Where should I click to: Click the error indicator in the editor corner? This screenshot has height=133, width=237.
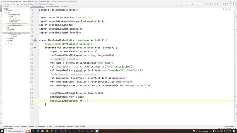[224, 9]
